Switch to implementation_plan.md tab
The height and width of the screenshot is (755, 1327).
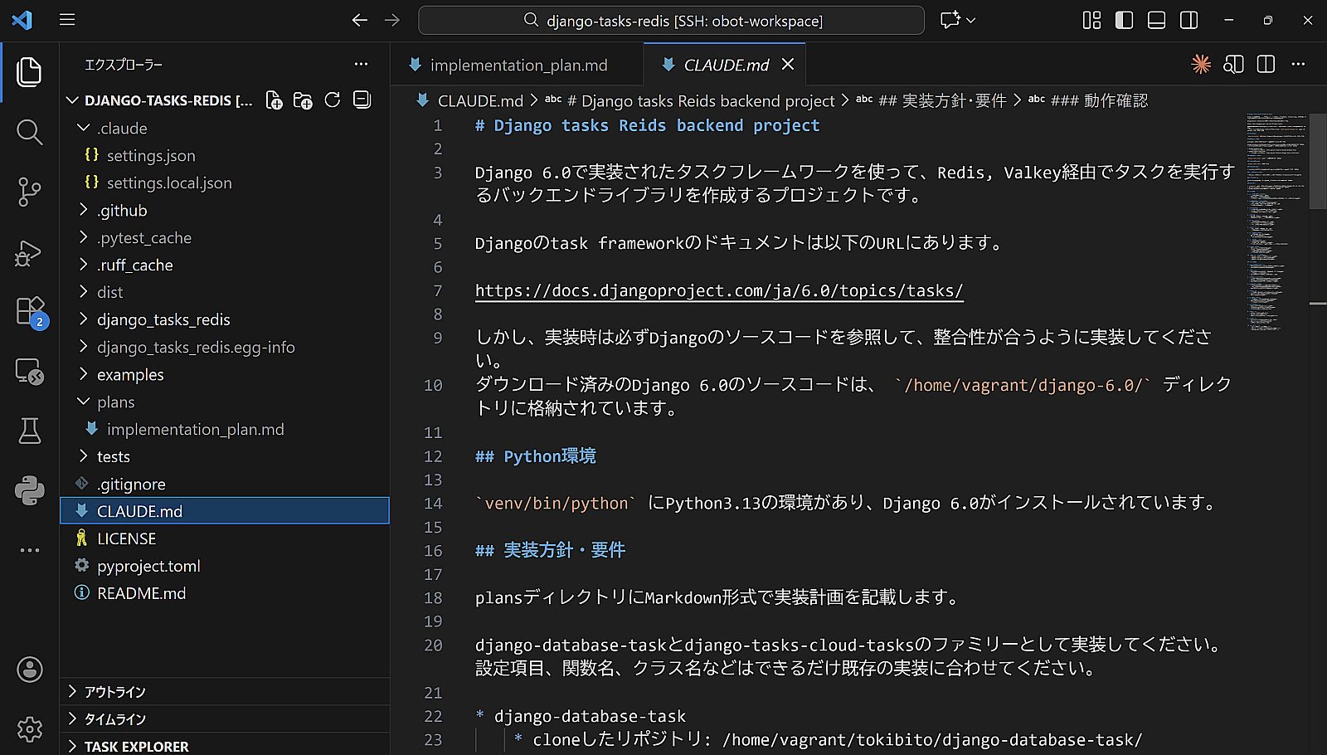(517, 65)
